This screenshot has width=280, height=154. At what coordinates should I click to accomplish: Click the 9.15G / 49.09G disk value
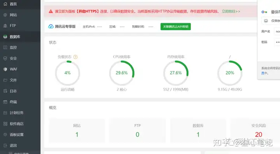pos(230,90)
